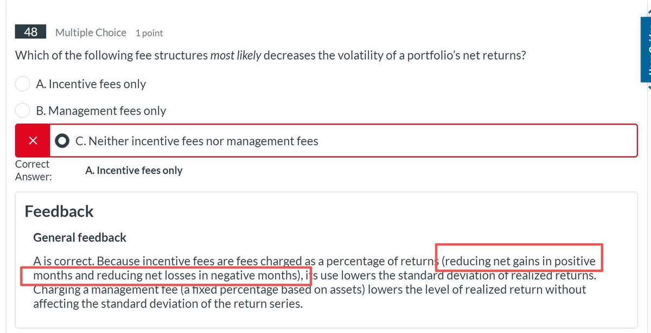
Task: Open the blue vertical side tab
Action: [x=646, y=50]
